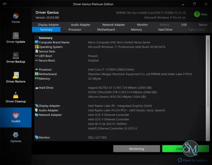
Task: Open the Monitor tab
Action: pos(142,25)
